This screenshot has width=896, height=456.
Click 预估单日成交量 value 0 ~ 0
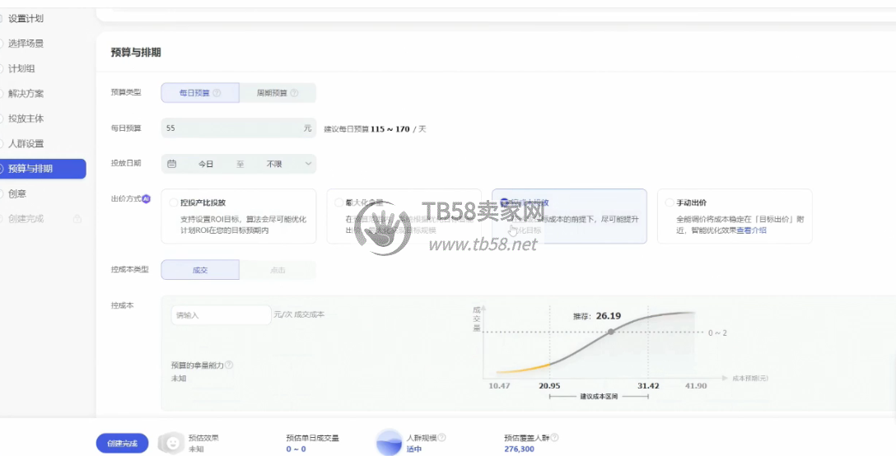coord(296,449)
